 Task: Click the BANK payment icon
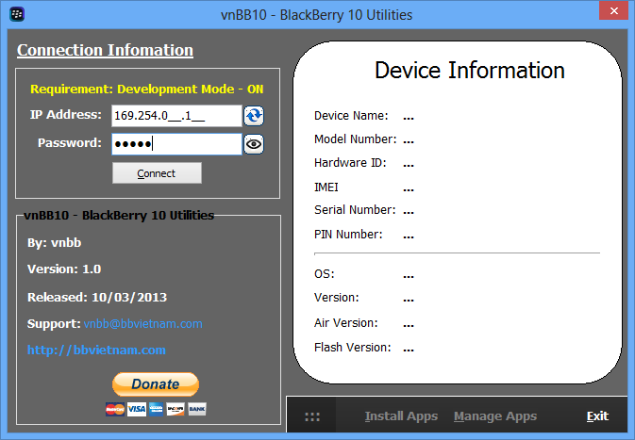(197, 409)
